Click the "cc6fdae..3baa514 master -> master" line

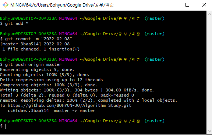coord(52,110)
